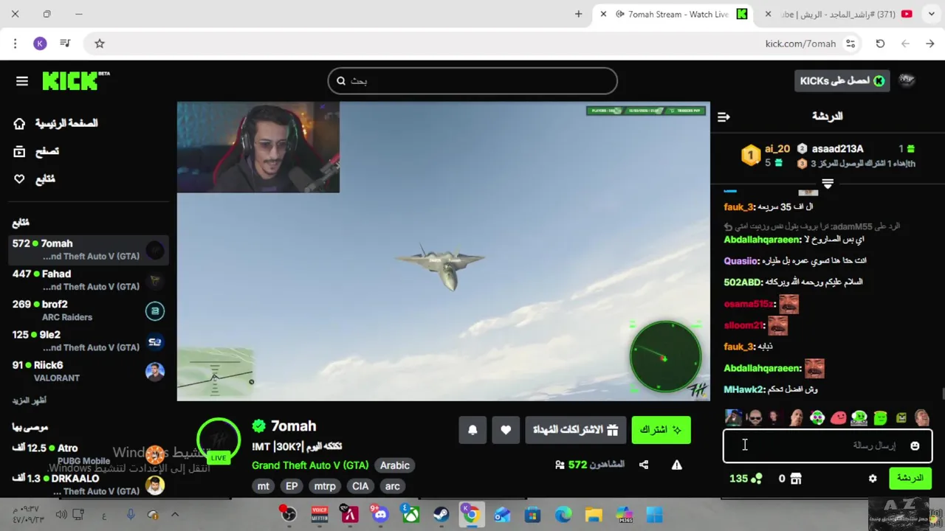The height and width of the screenshot is (531, 945).
Task: Open the streamer's live avatar
Action: (x=219, y=440)
